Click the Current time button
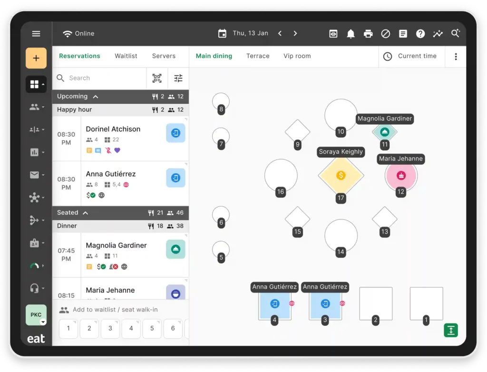 point(410,56)
